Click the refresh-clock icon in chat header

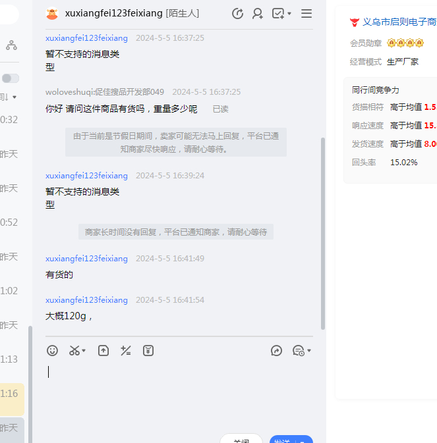pyautogui.click(x=238, y=14)
